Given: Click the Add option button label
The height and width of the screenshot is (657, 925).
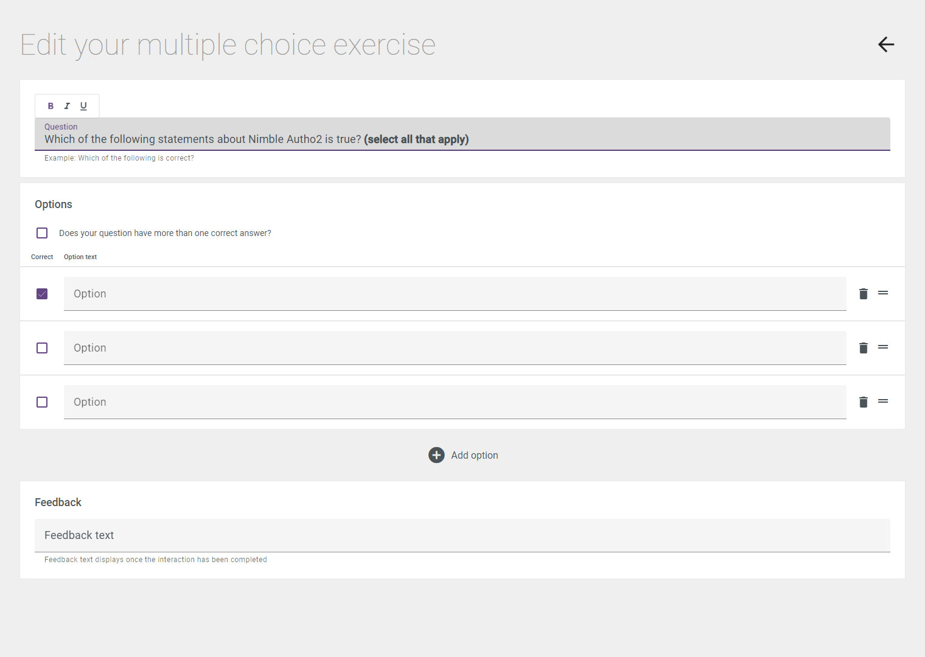Looking at the screenshot, I should pos(475,455).
